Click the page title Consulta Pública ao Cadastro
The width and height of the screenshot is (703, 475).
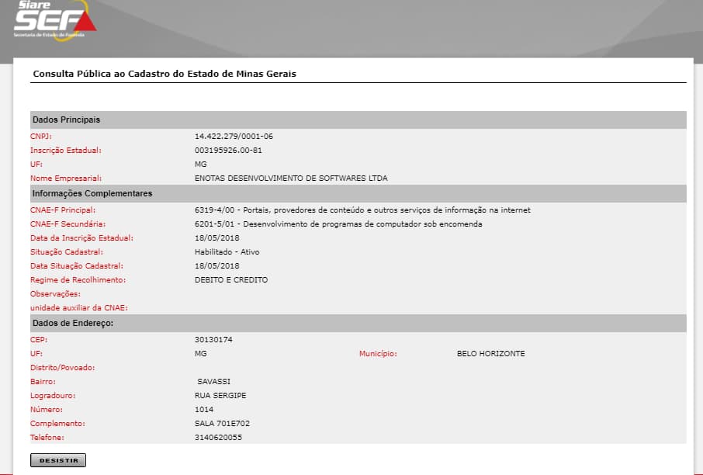164,74
